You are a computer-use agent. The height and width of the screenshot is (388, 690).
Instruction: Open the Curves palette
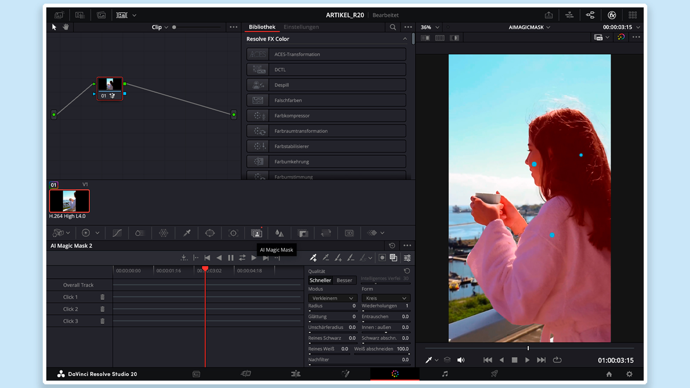[x=117, y=233]
